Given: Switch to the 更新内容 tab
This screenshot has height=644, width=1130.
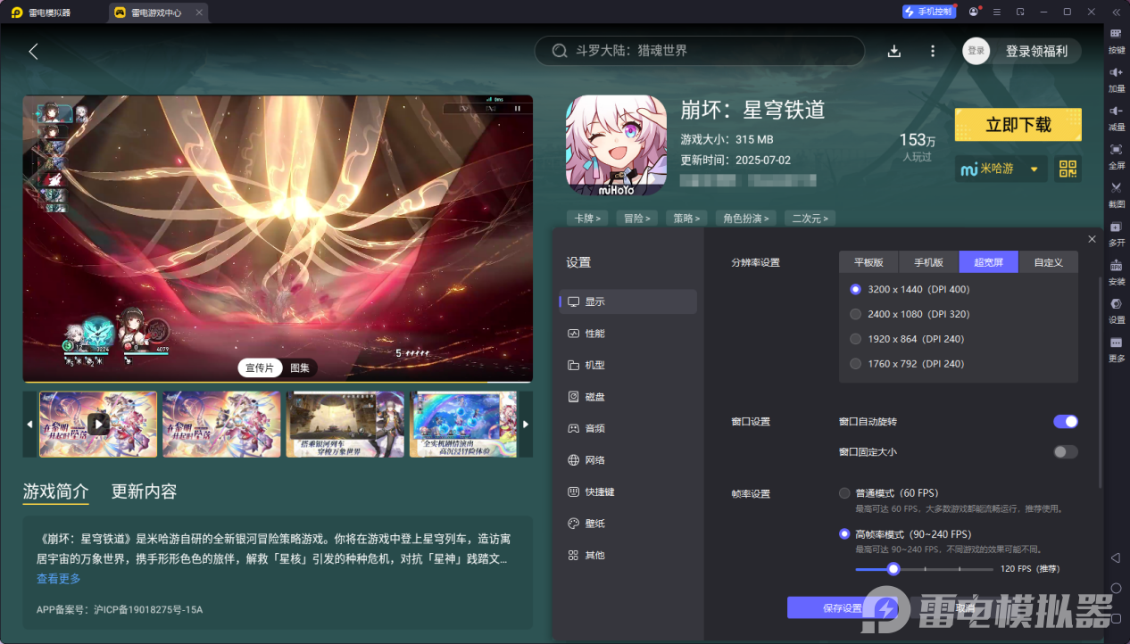Looking at the screenshot, I should click(x=143, y=492).
